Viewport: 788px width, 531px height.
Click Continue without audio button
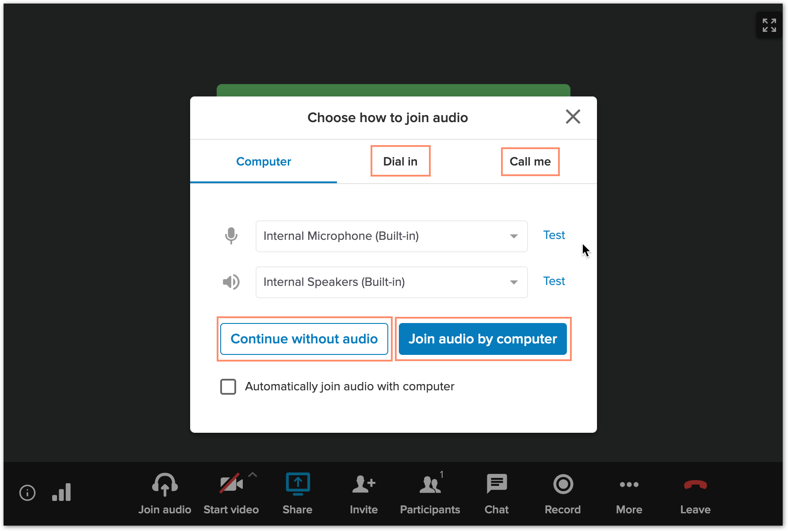[x=304, y=339]
